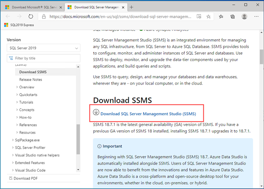Click sidebar scroll down arrow

[x=78, y=170]
